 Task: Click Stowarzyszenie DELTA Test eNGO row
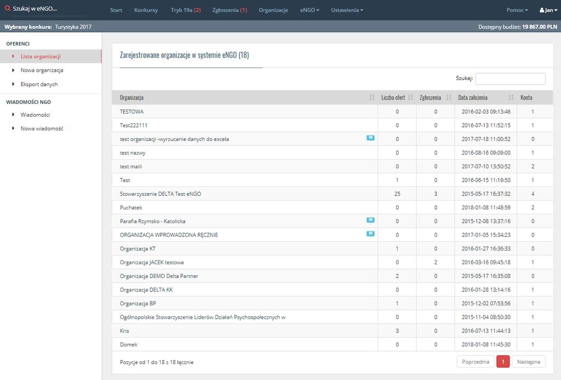pyautogui.click(x=332, y=194)
